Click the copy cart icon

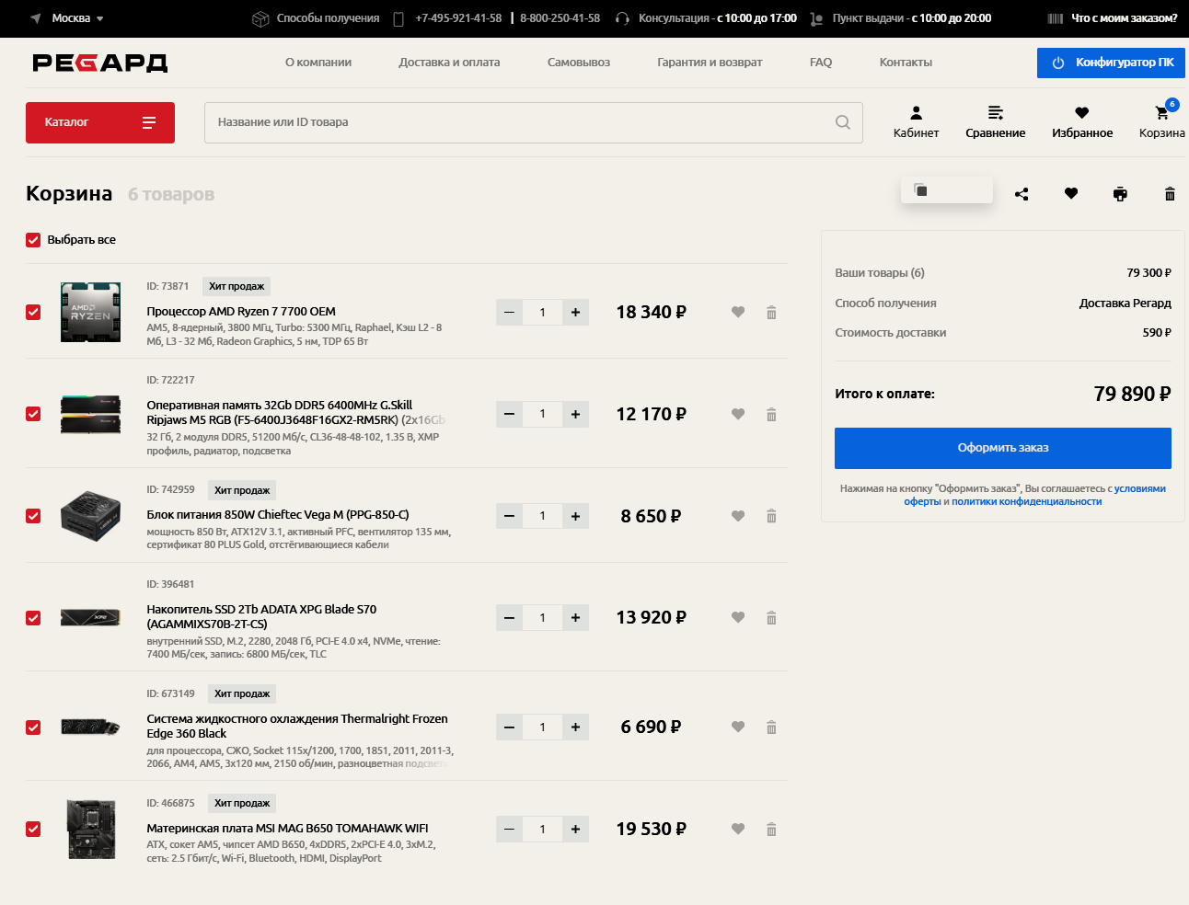tap(920, 190)
